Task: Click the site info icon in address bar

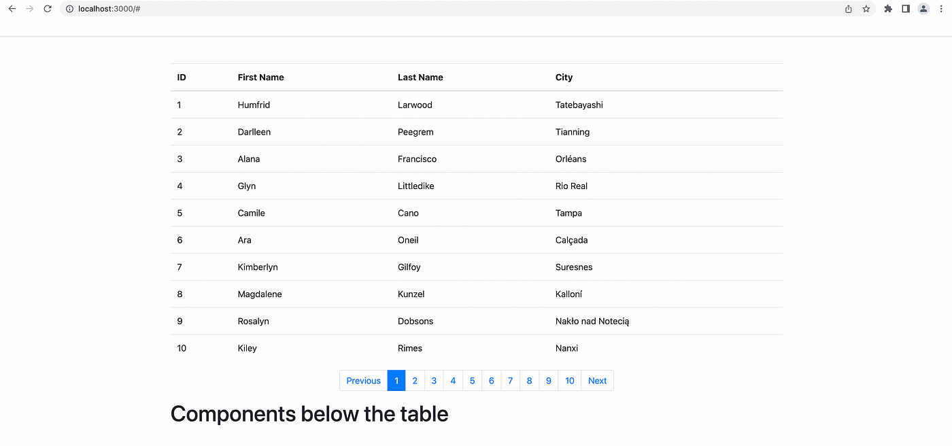Action: tap(69, 9)
